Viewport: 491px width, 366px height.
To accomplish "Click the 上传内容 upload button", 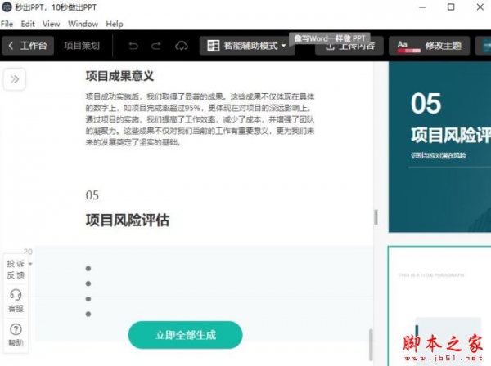I will click(x=349, y=46).
